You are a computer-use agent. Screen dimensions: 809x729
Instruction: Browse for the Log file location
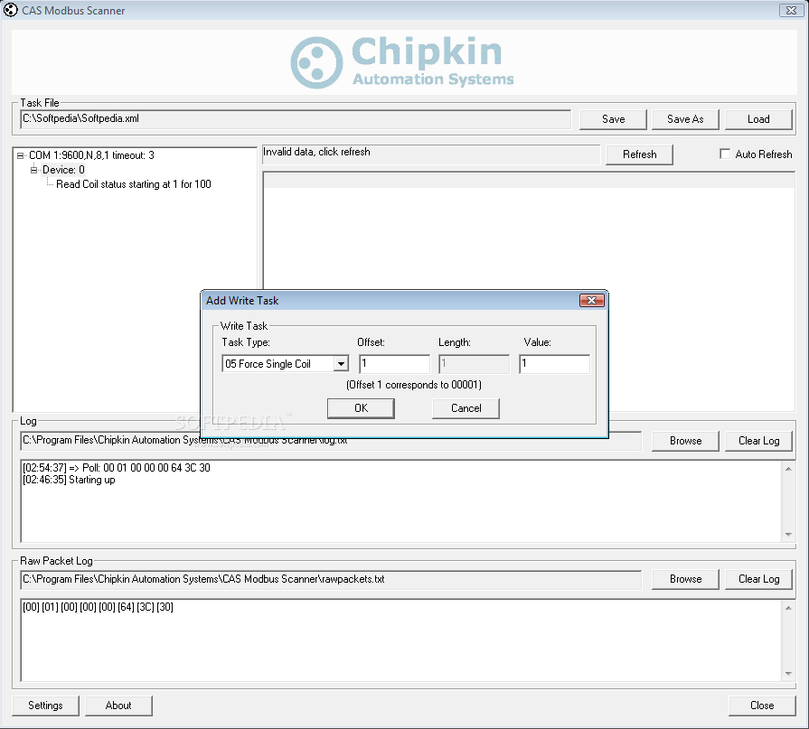click(685, 441)
